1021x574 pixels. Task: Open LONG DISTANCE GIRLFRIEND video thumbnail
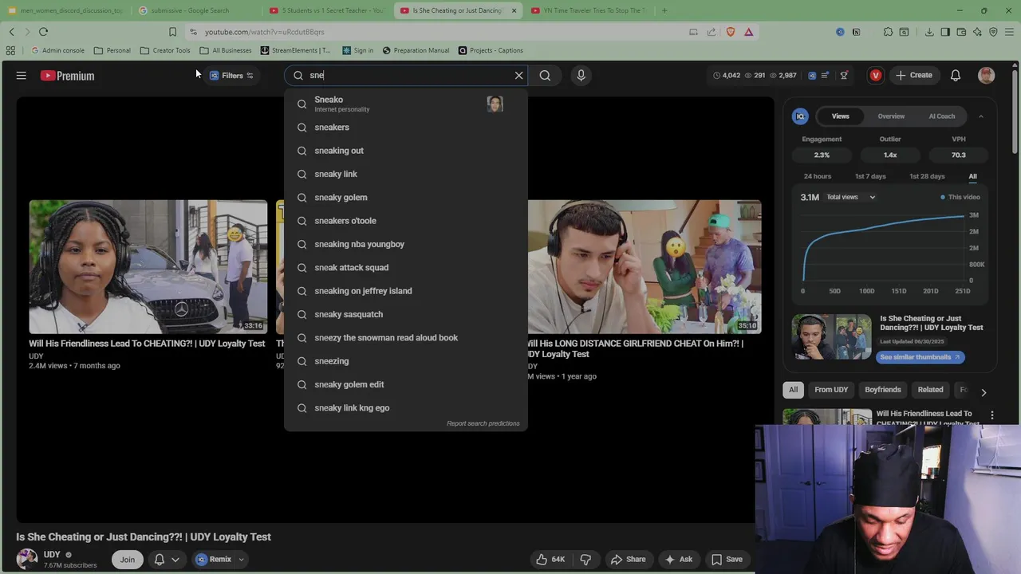pos(645,266)
